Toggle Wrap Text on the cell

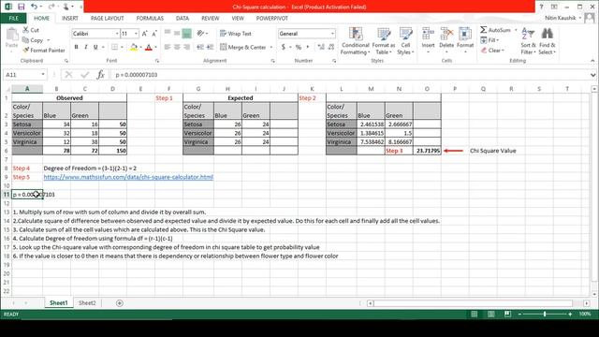[x=236, y=34]
